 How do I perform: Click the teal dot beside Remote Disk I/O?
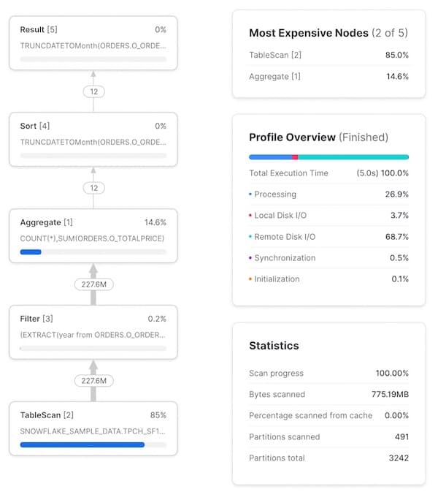[250, 237]
